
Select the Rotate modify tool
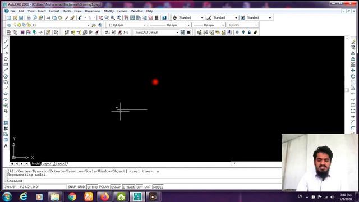(x=353, y=76)
